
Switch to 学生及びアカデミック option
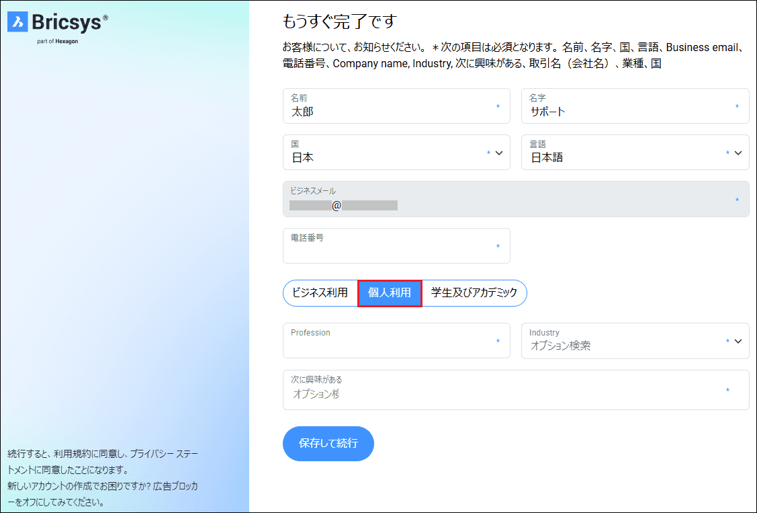coord(474,293)
